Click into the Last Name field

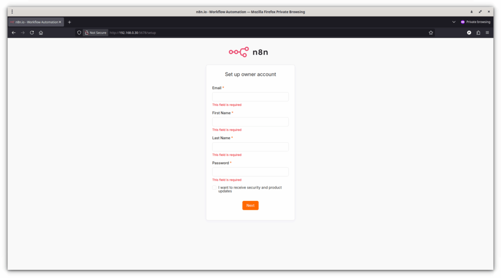pos(250,147)
